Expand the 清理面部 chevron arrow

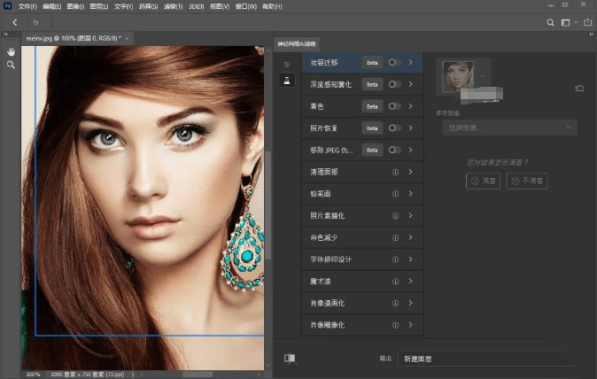[x=410, y=172]
